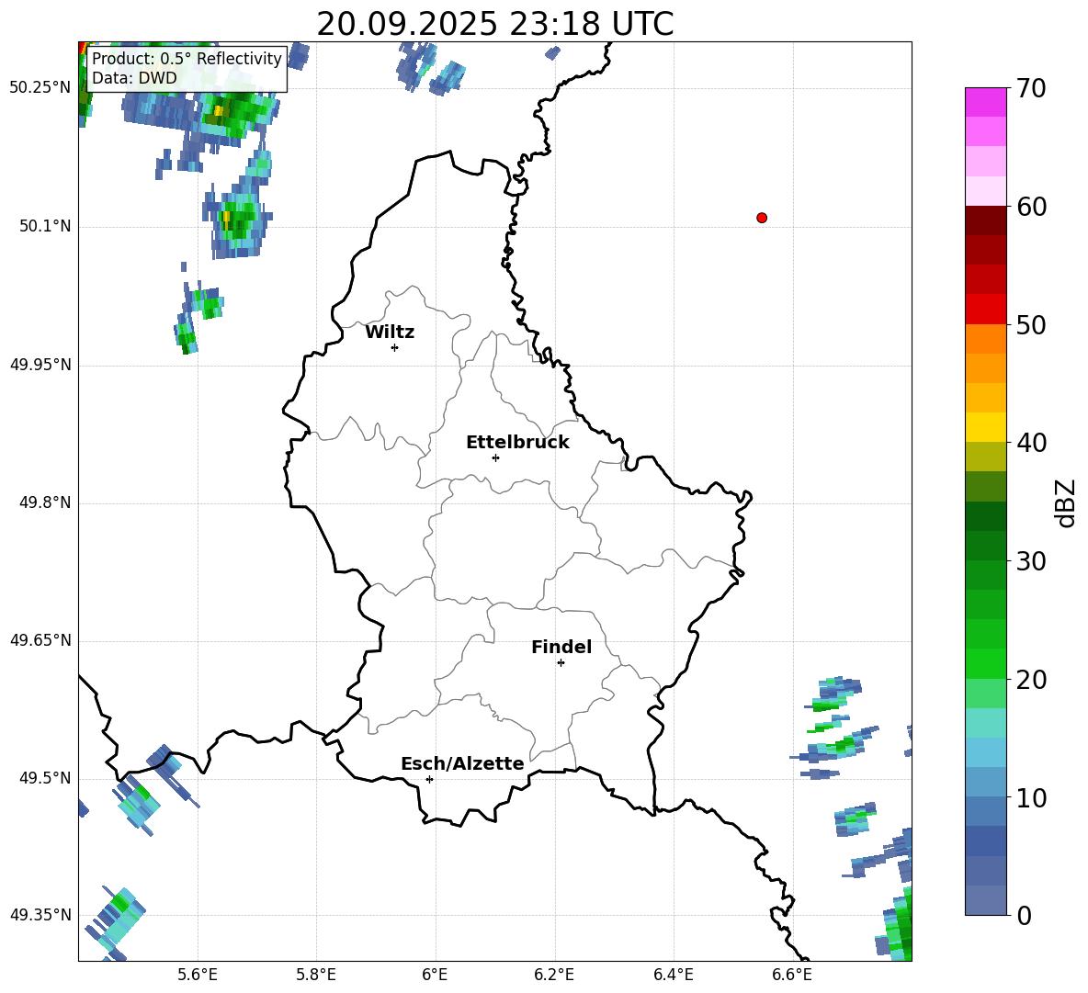
Task: Click the colorbar tick label 50
Action: [x=1031, y=325]
